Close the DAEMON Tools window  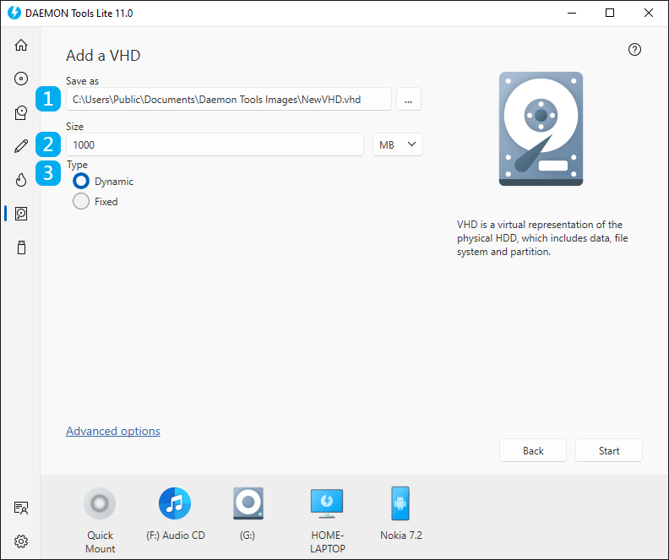click(649, 13)
